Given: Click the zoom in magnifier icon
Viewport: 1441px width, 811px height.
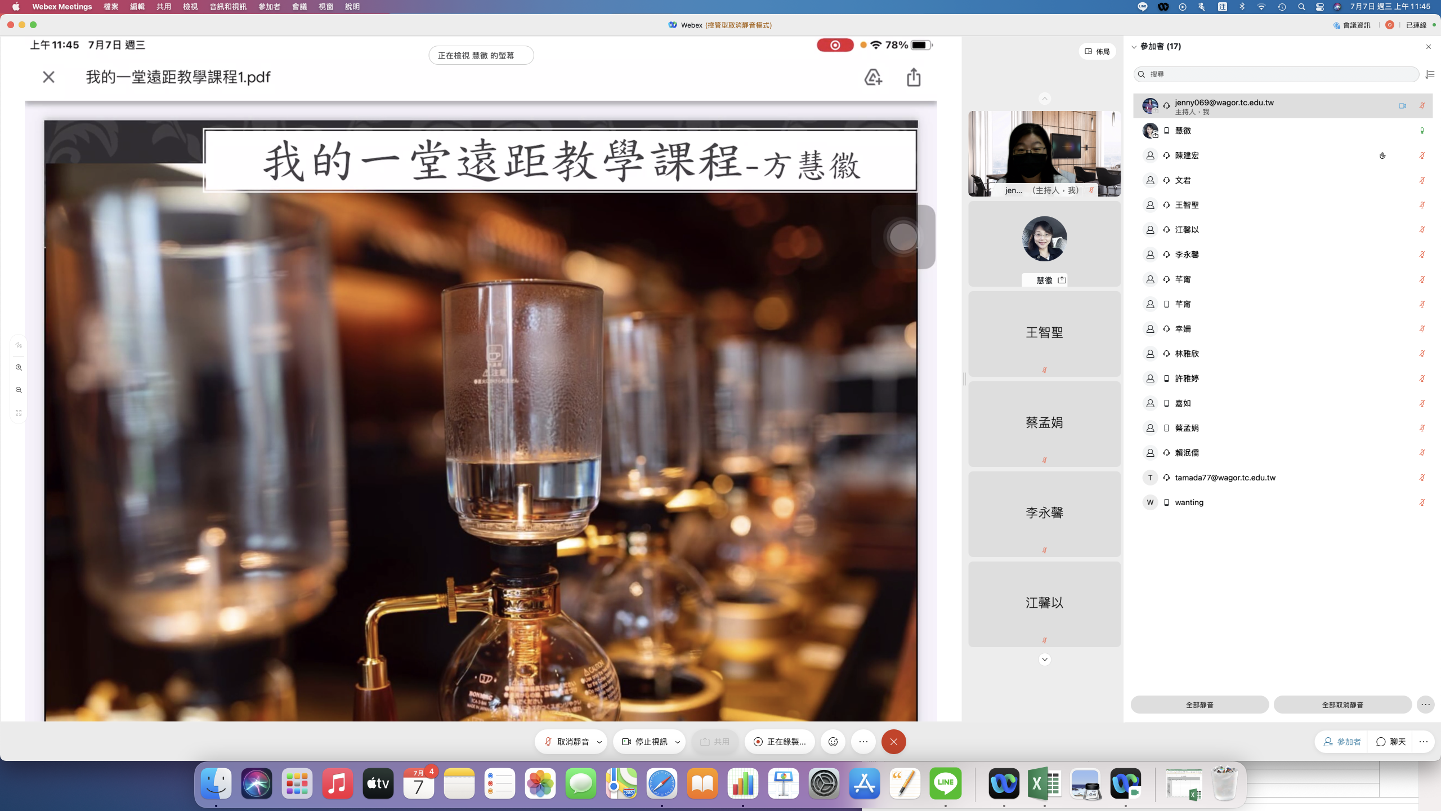Looking at the screenshot, I should pos(19,368).
